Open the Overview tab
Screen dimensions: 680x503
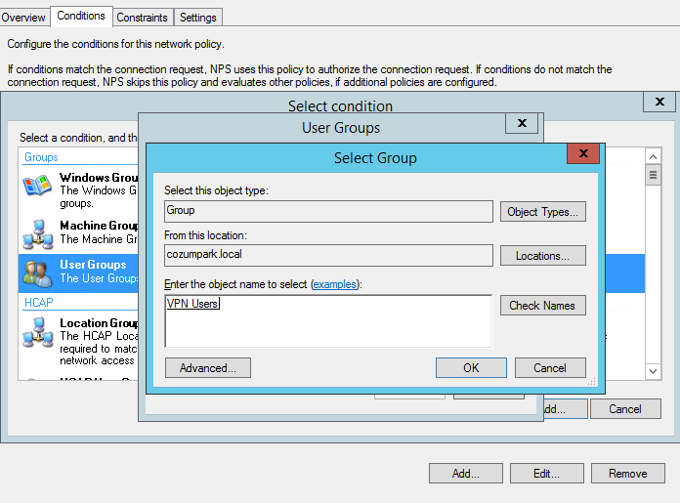(23, 18)
